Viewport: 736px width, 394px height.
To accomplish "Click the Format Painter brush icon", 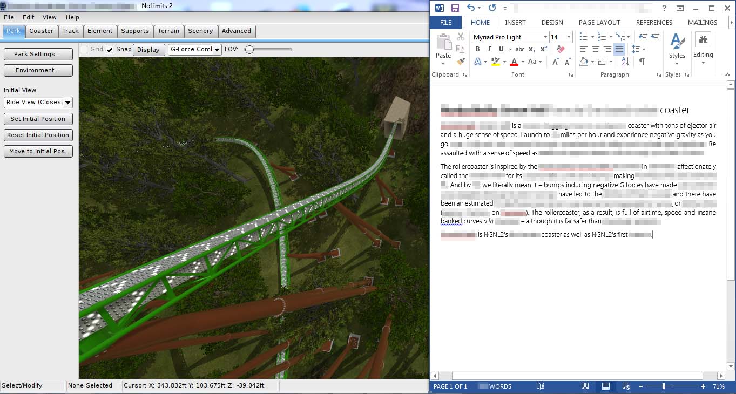I will (x=461, y=62).
